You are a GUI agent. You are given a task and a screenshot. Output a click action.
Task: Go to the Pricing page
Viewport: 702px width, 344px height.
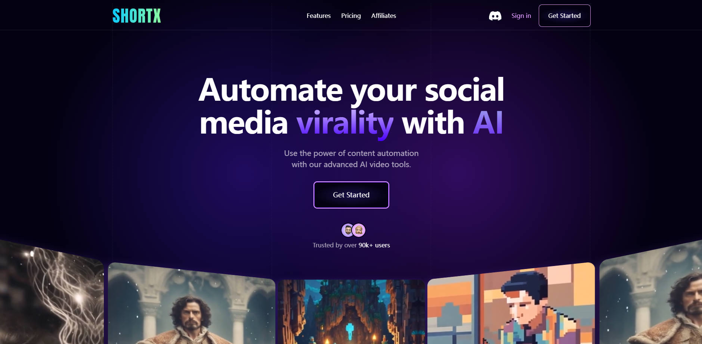pos(351,16)
